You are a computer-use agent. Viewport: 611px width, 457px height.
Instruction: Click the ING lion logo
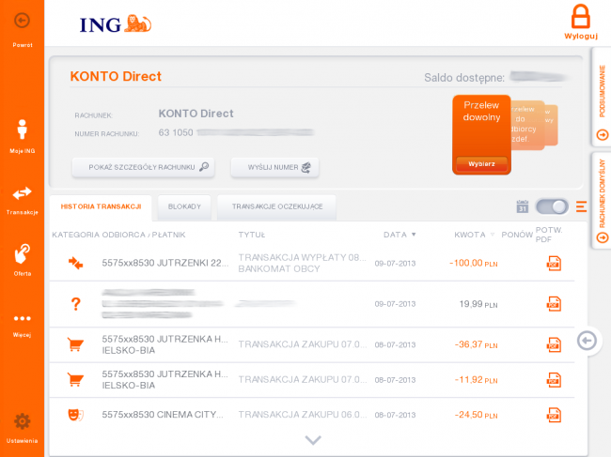(138, 23)
